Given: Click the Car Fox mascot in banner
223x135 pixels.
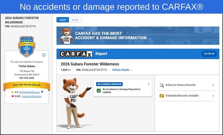Looking at the screenshot, I should pyautogui.click(x=66, y=36).
